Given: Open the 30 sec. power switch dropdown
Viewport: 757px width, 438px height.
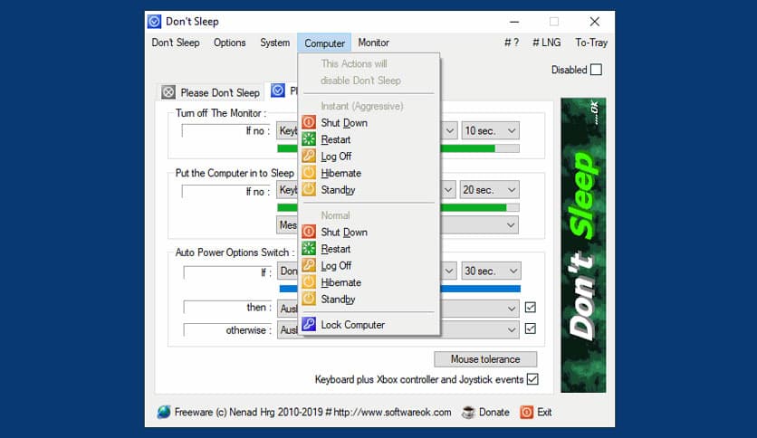Looking at the screenshot, I should (491, 271).
